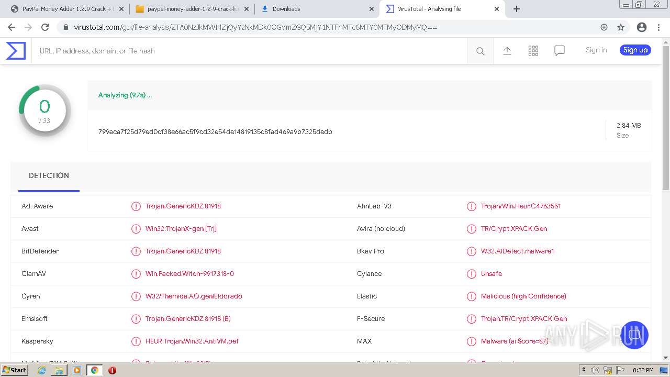Screen dimensions: 670x377
Task: Click HEUR:Trojan.Win32.AntiVM.pef Kaspersky result
Action: pos(192,341)
